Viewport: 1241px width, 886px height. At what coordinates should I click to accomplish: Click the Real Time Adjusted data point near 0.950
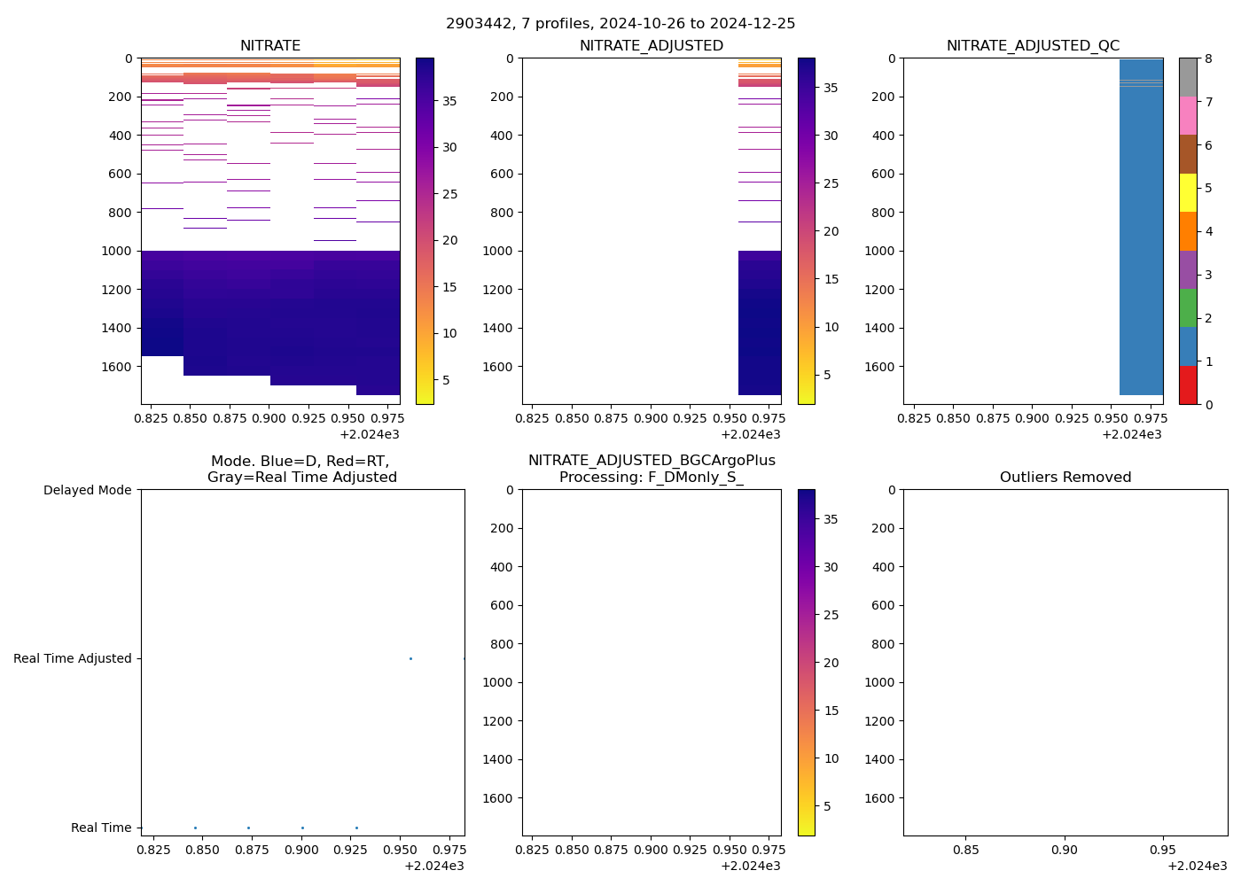click(x=410, y=658)
